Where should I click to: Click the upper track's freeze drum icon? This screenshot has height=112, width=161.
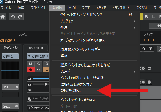[149, 69]
